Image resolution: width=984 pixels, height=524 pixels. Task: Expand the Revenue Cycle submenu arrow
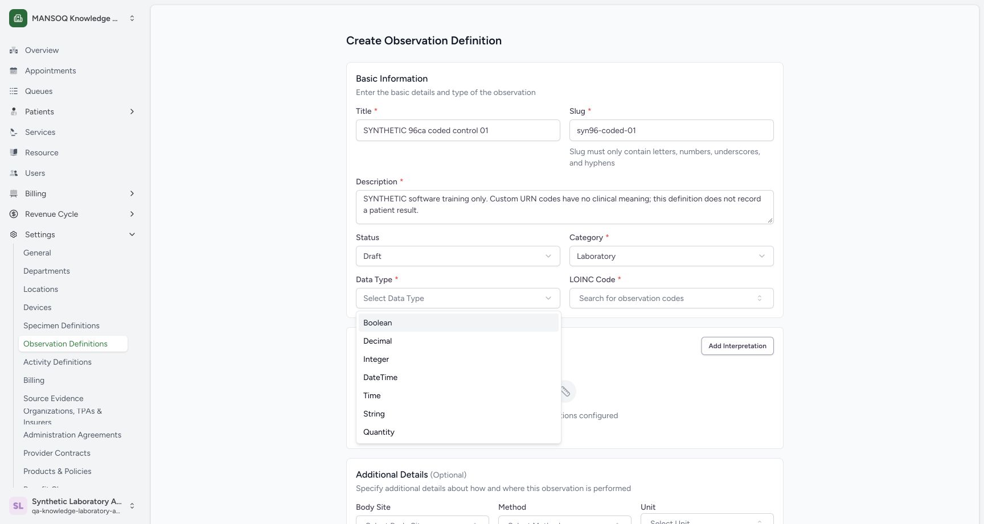tap(132, 214)
